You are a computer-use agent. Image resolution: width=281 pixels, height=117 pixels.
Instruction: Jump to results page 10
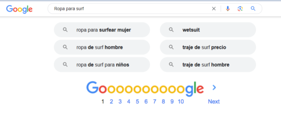tap(181, 102)
